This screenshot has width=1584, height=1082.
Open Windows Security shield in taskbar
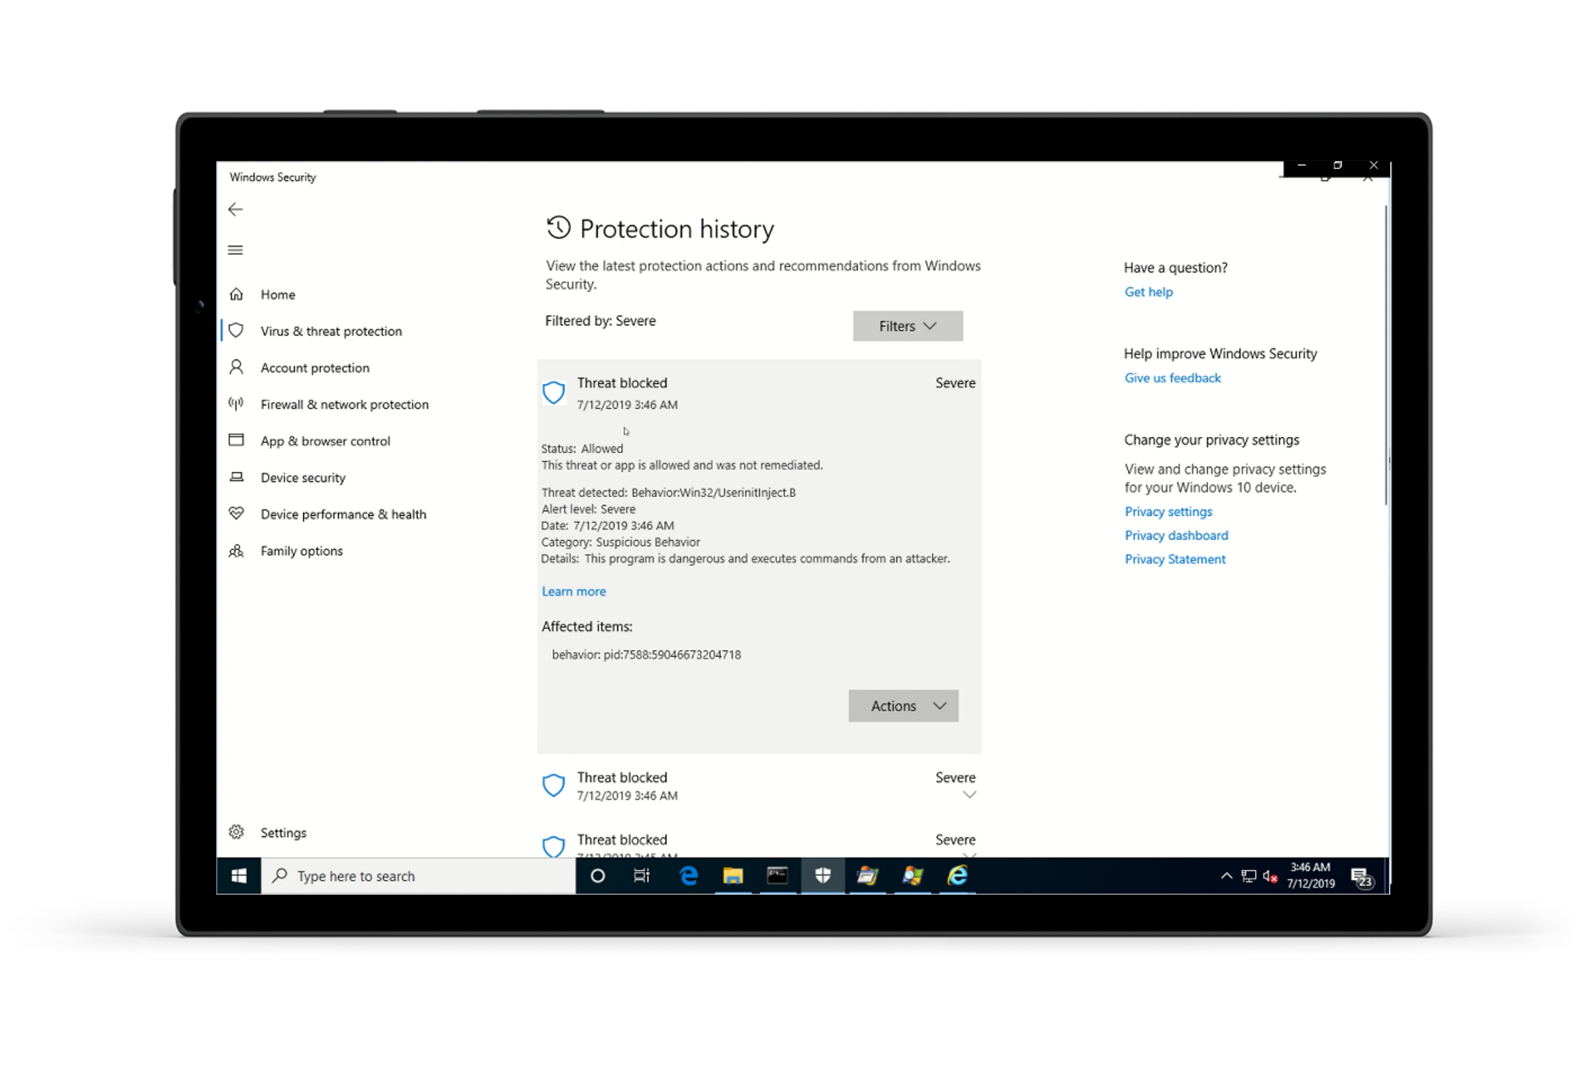tap(823, 876)
